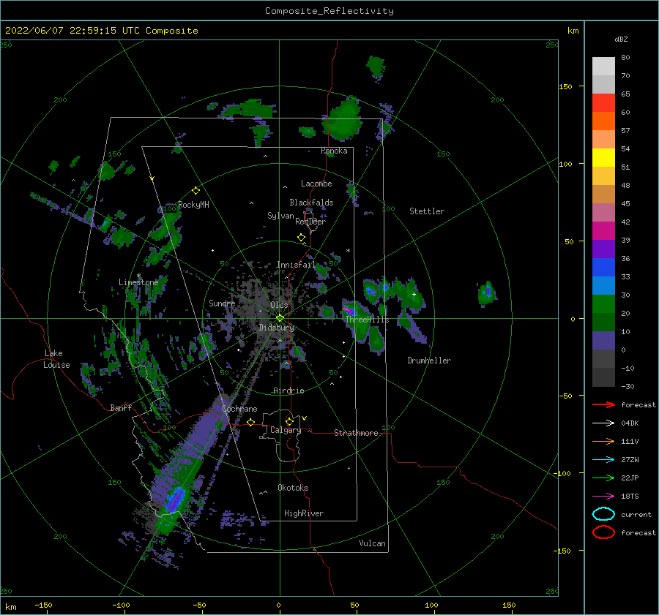Click the Sundre label

(222, 303)
